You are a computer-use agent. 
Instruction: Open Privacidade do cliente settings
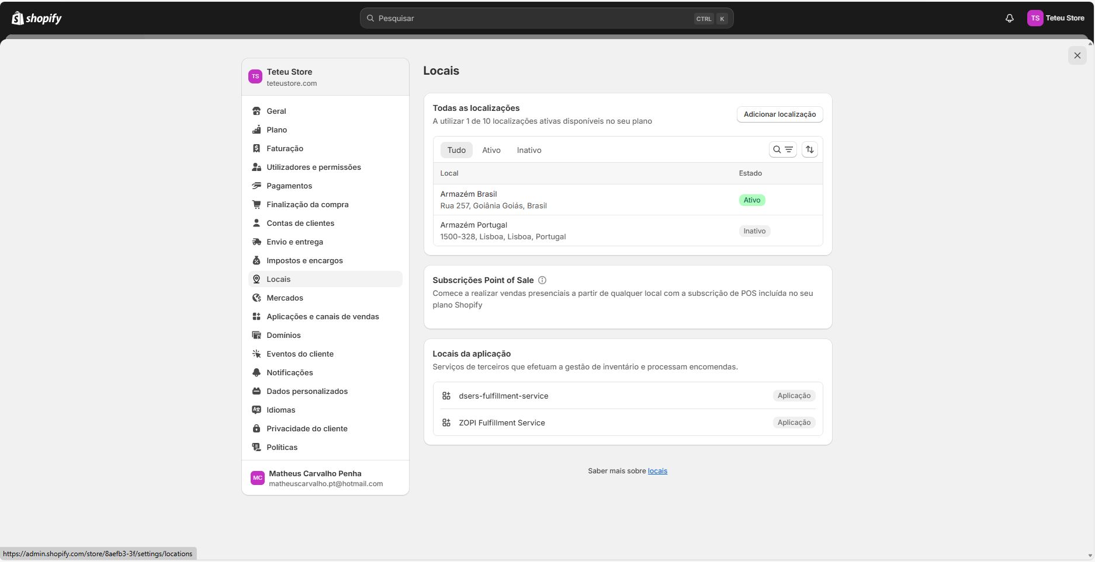click(x=307, y=428)
